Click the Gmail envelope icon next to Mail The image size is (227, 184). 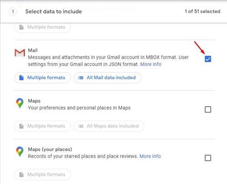point(20,53)
